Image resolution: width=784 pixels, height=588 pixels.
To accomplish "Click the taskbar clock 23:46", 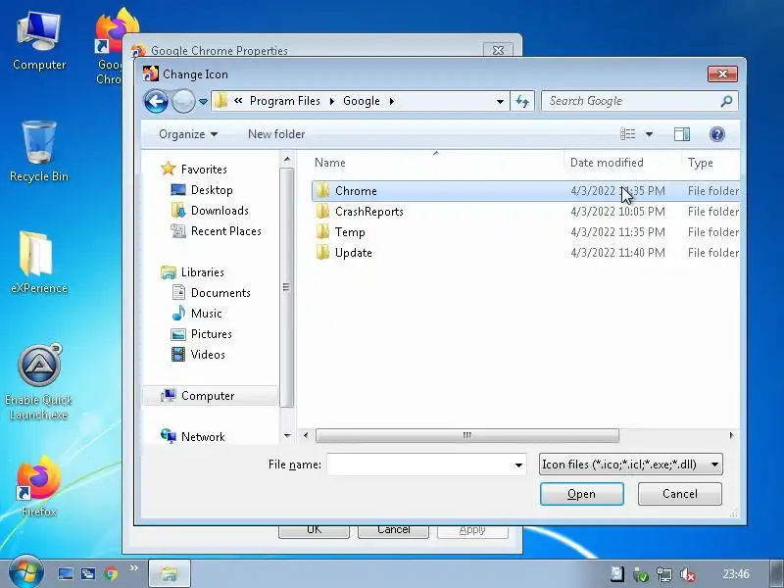I will [736, 574].
